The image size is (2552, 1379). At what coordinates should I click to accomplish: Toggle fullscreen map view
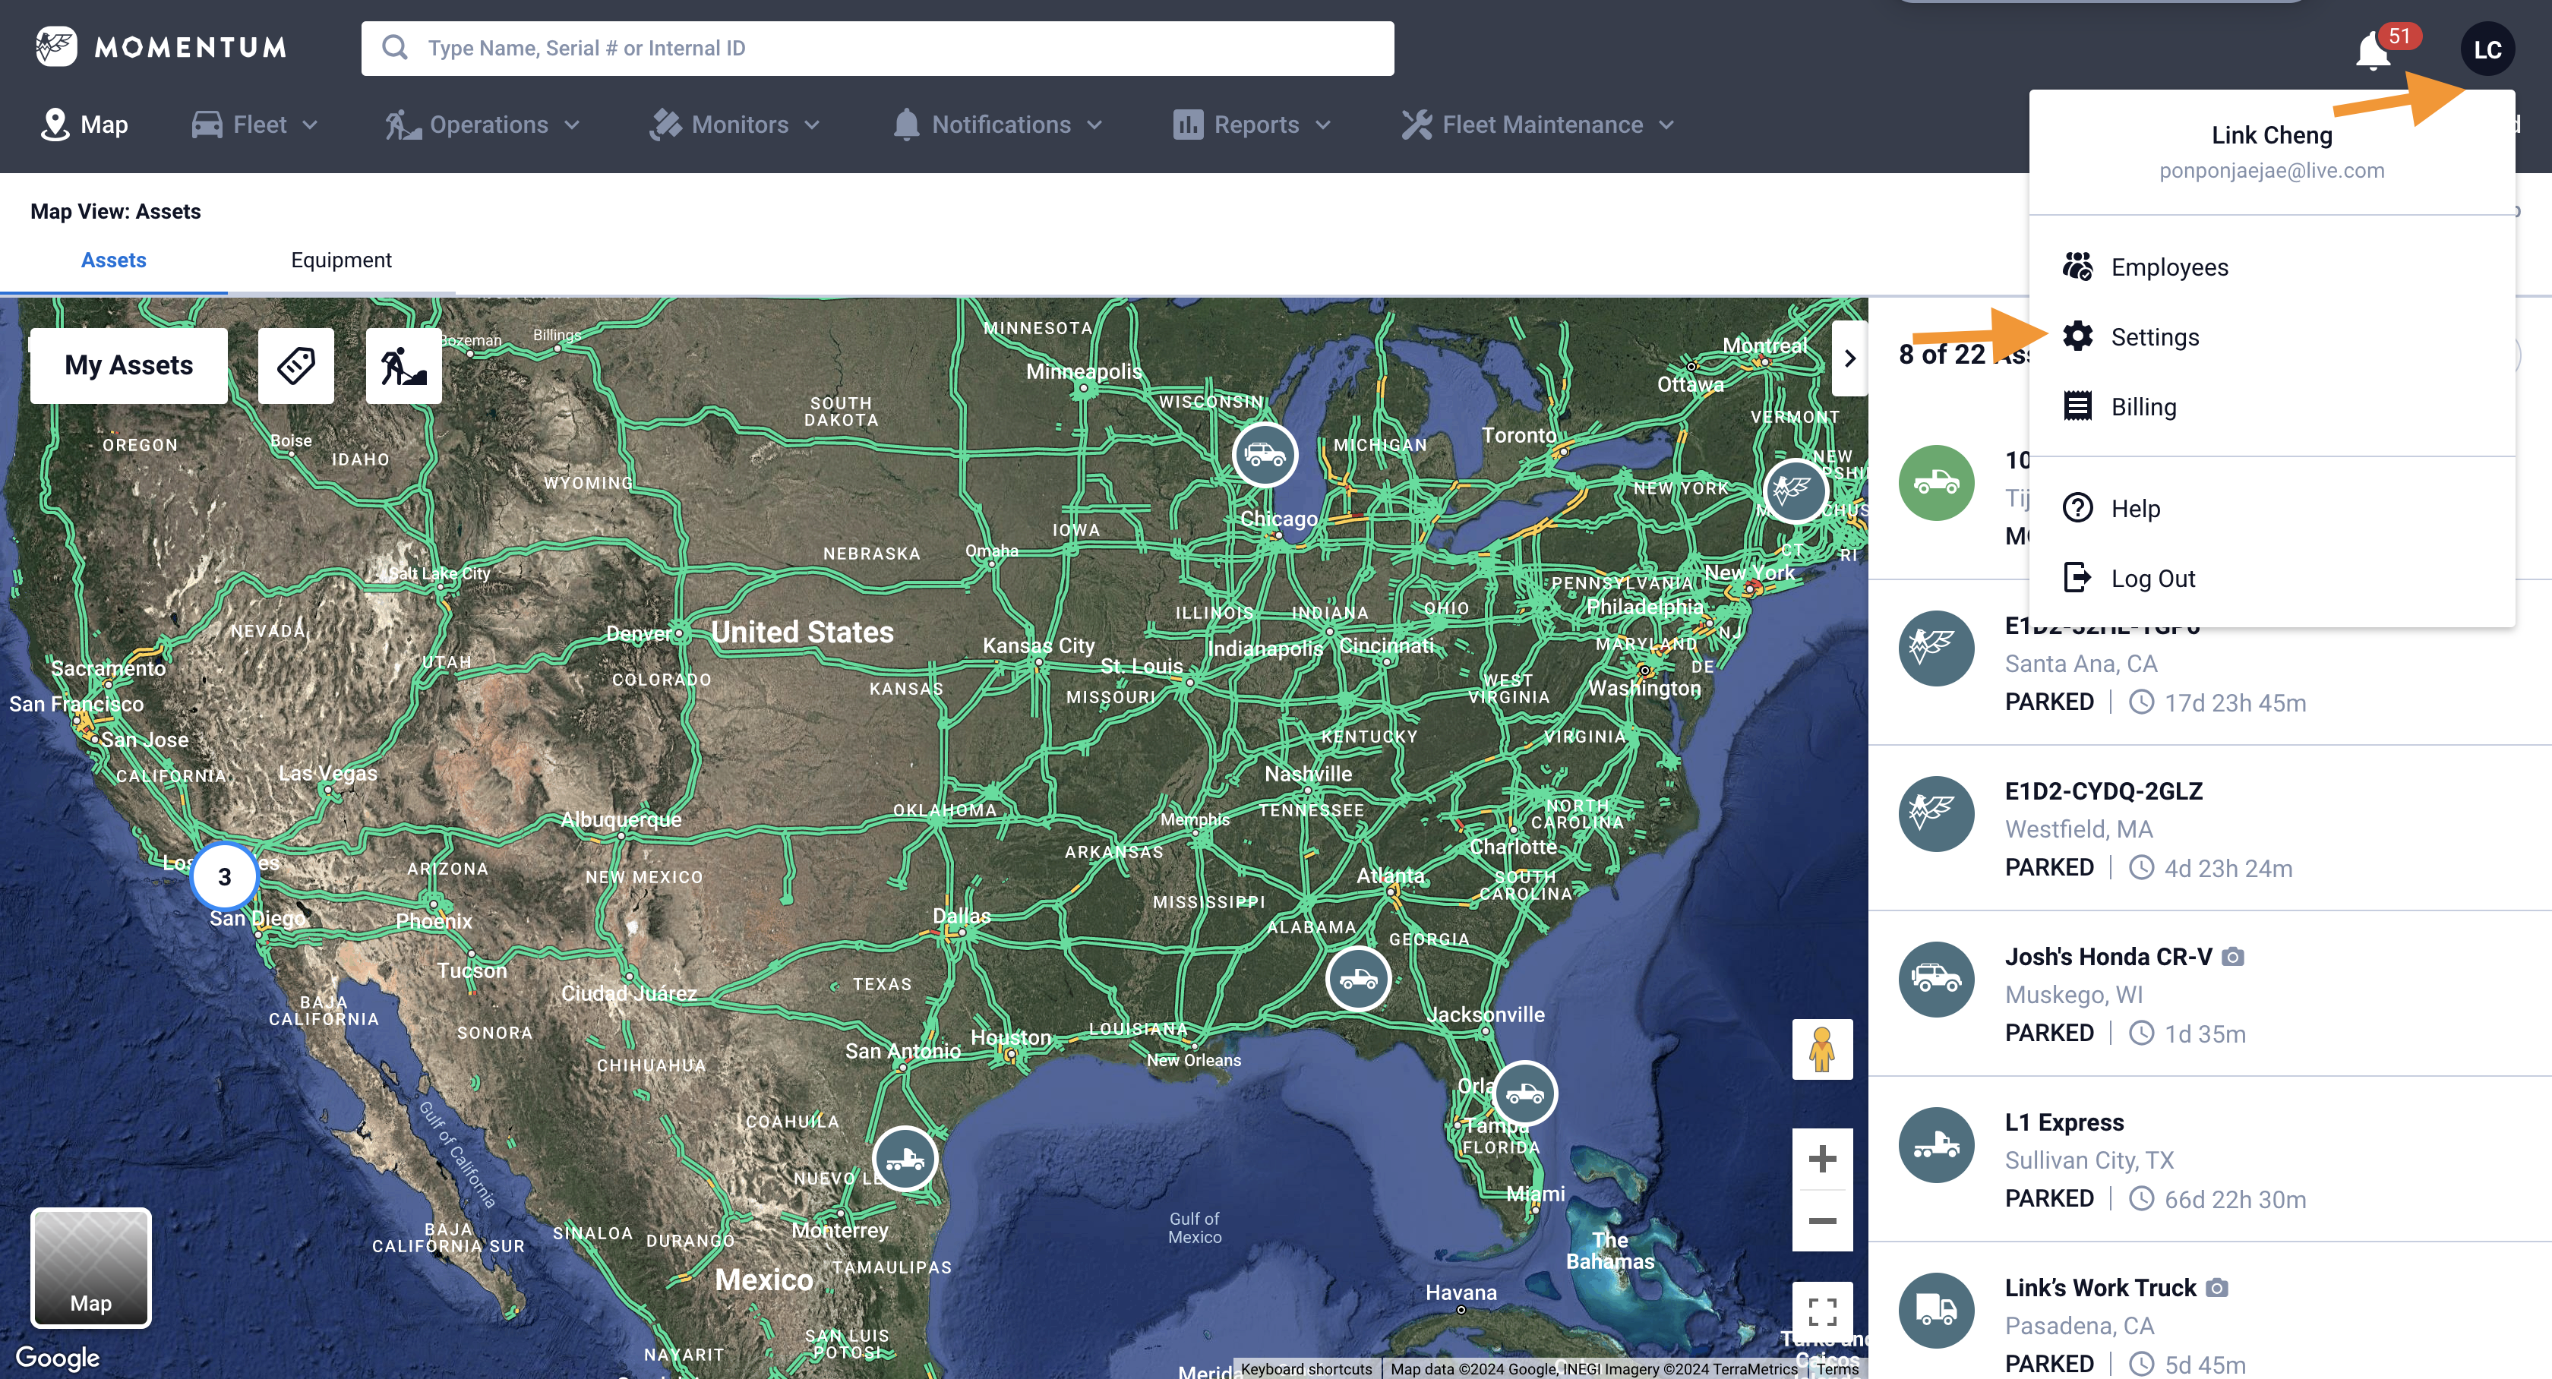[1822, 1311]
